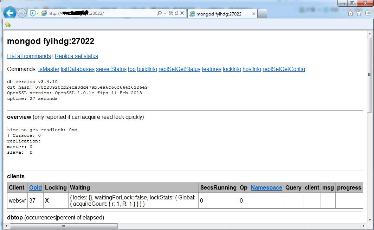Click the browser forward arrow button
This screenshot has height=230, width=374.
point(22,13)
